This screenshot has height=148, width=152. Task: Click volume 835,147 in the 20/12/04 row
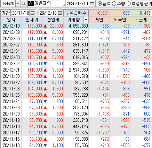pyautogui.click(x=80, y=51)
